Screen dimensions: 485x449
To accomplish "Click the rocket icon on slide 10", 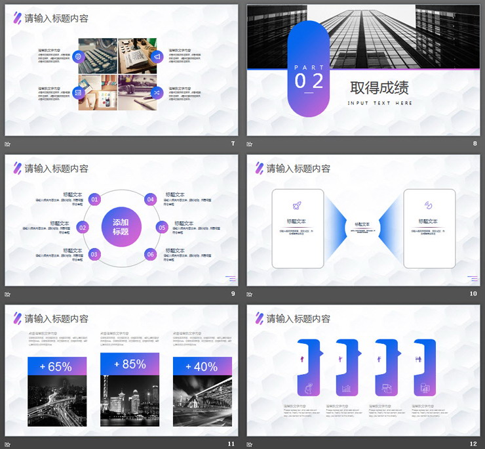I will [297, 205].
